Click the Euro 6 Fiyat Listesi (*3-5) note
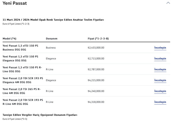 15,119
